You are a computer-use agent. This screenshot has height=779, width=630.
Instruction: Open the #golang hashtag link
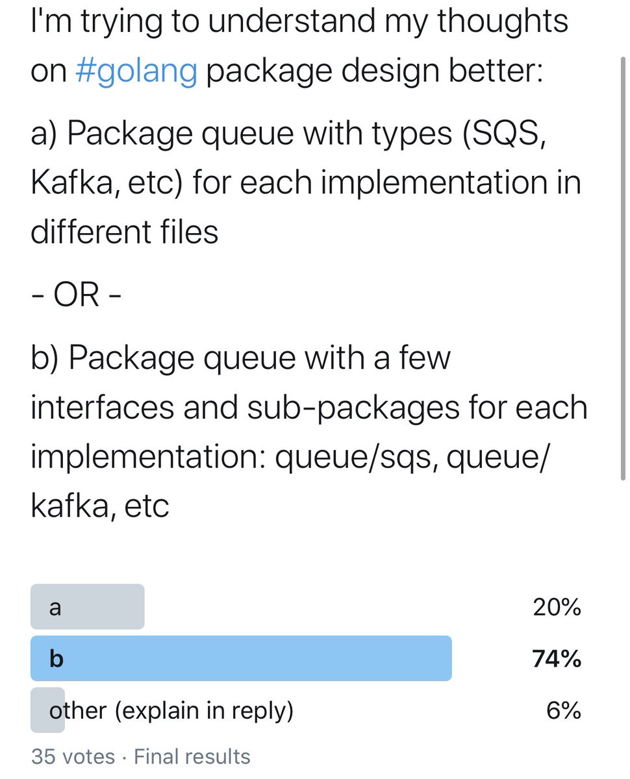[136, 70]
